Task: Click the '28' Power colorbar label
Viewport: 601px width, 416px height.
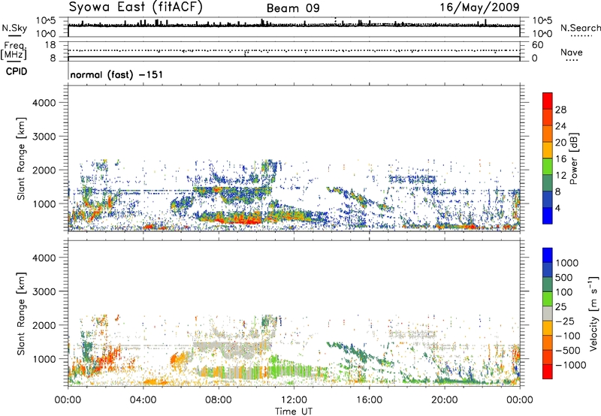Action: (560, 110)
